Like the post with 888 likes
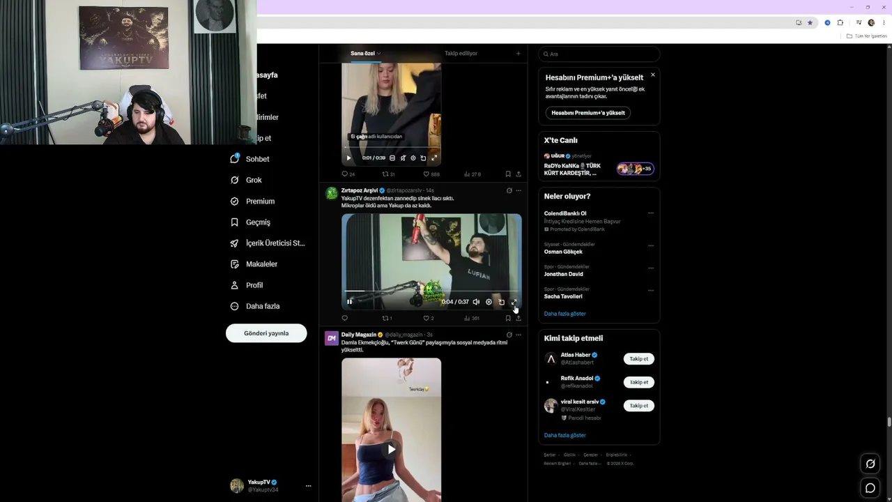This screenshot has height=502, width=892. pos(431,174)
